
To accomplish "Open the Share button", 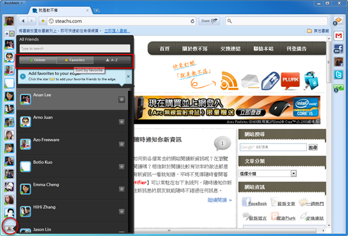I will coord(209,21).
